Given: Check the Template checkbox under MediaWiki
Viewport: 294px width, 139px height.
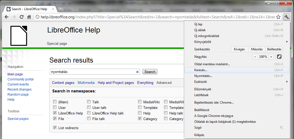Looking at the screenshot, I should [x=140, y=107].
